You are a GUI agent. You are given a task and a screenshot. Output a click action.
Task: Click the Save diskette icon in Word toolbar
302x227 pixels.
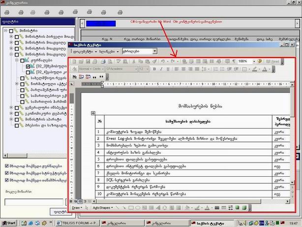(x=88, y=62)
